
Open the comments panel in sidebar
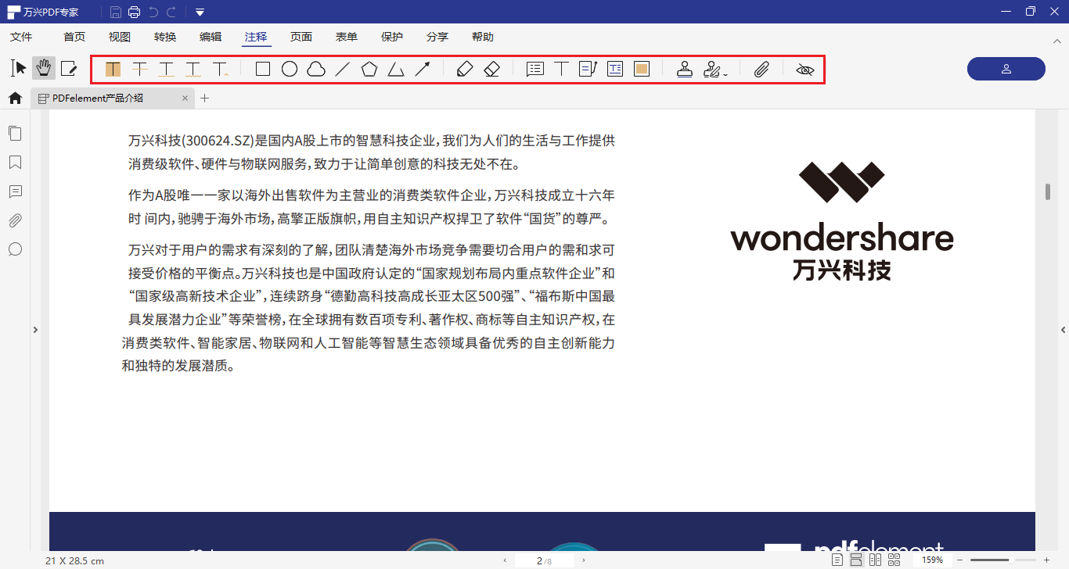click(x=15, y=191)
